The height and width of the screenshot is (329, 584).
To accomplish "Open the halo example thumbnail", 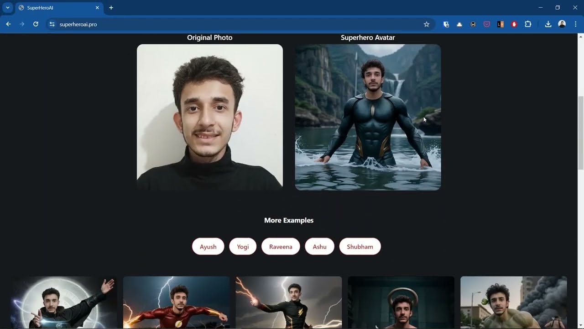I will pyautogui.click(x=401, y=302).
